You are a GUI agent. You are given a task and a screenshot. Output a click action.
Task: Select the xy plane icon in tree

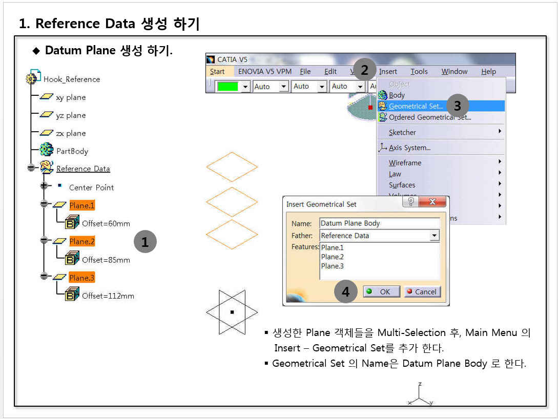47,97
